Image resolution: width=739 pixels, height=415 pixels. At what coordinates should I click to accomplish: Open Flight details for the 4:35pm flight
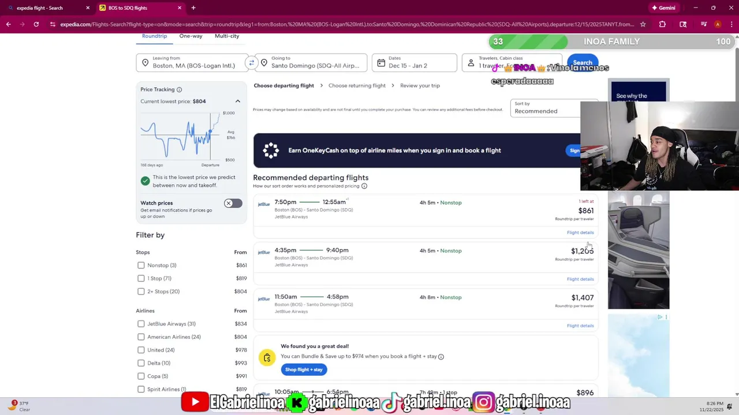tap(580, 279)
